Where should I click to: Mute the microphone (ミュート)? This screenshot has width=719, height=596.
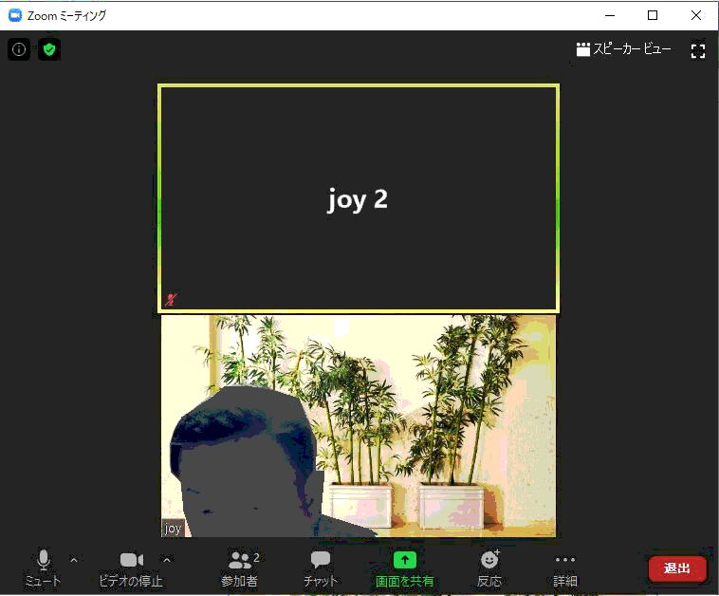tap(43, 568)
